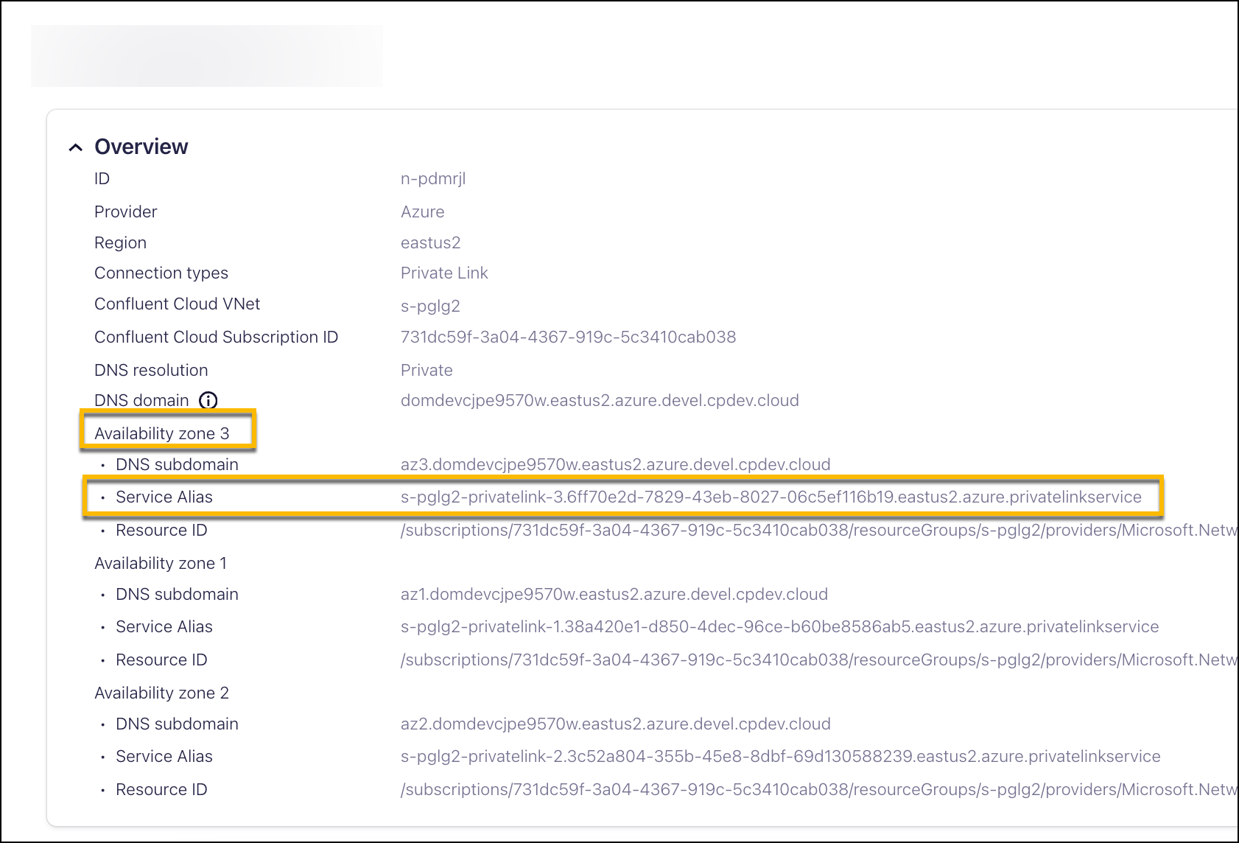
Task: Select the Confluent Cloud VNet s-pglg2
Action: 430,306
